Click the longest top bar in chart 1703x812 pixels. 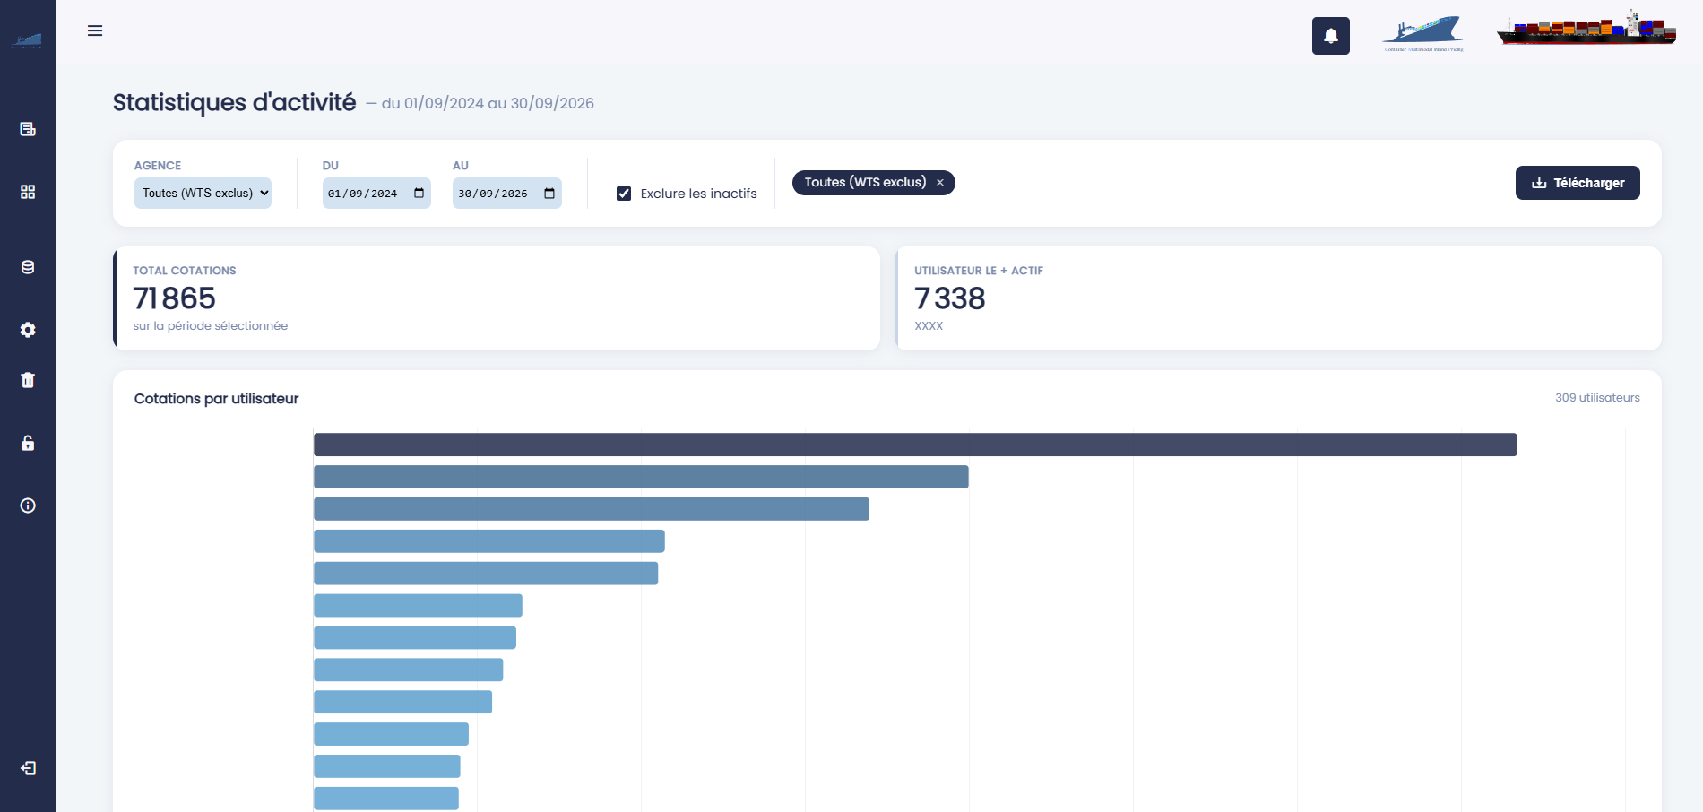[915, 445]
